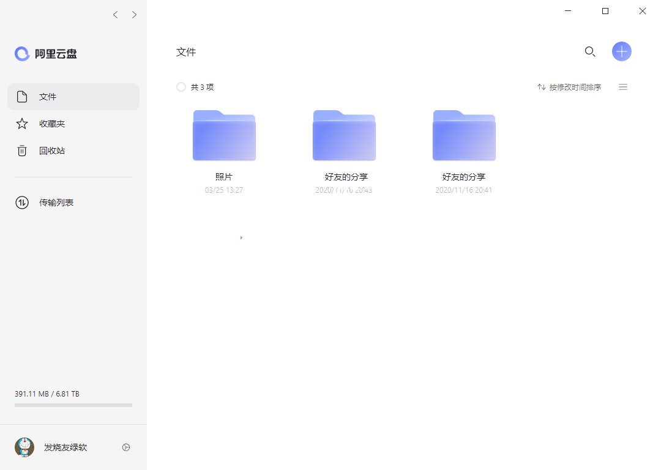Open the 传输列表 transfer list
661x470 pixels.
pos(73,203)
